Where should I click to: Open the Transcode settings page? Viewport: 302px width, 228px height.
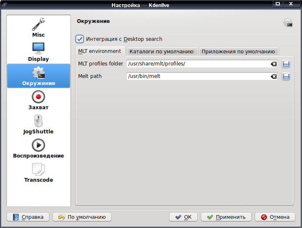pos(38,173)
